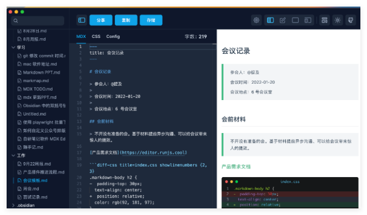The height and width of the screenshot is (215, 367).
Task: Open 面试记录.md file
Action: [33, 197]
